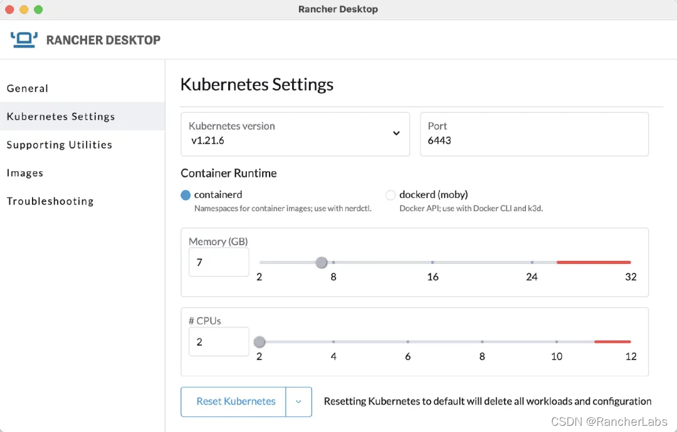The height and width of the screenshot is (432, 677).
Task: Select Kubernetes Settings in the sidebar
Action: pyautogui.click(x=82, y=116)
